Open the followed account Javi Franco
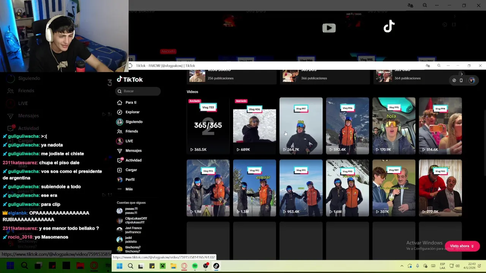This screenshot has width=486, height=273. 129,230
